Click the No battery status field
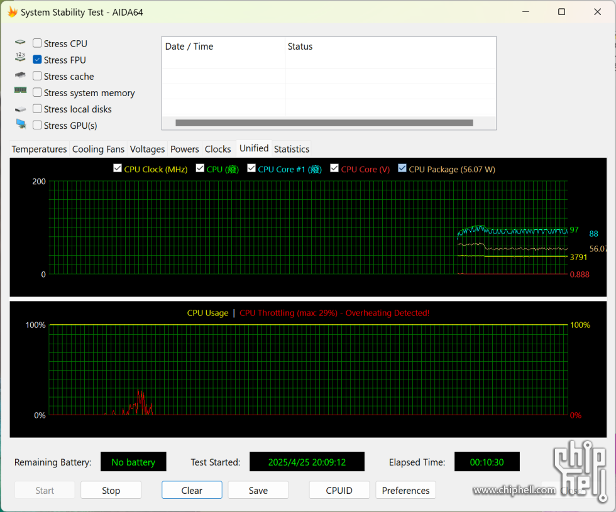Screen dimensions: 616x512 (133, 462)
